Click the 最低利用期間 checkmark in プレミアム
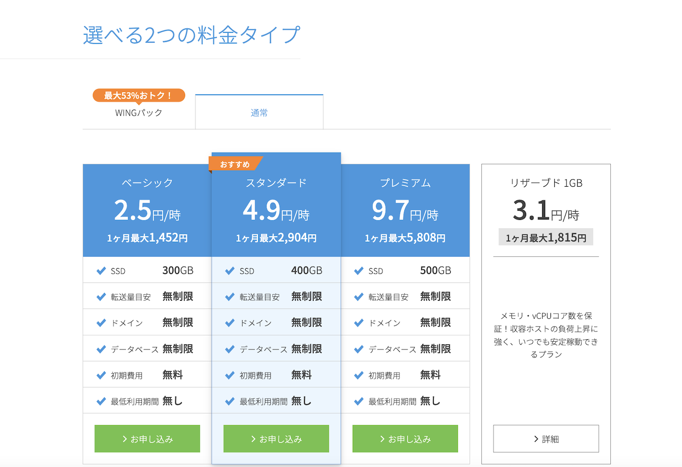 point(359,401)
